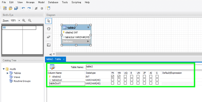Enable UQ for idtable2
Image resolution: width=202 pixels, height=102 pixels.
pyautogui.click(x=125, y=76)
